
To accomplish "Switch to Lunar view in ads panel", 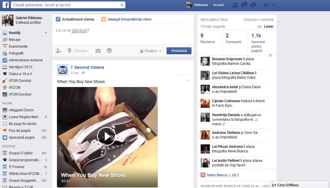I will [268, 27].
